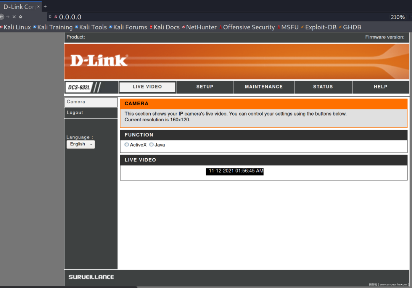
Task: Stop page loading with X icon
Action: [14, 17]
